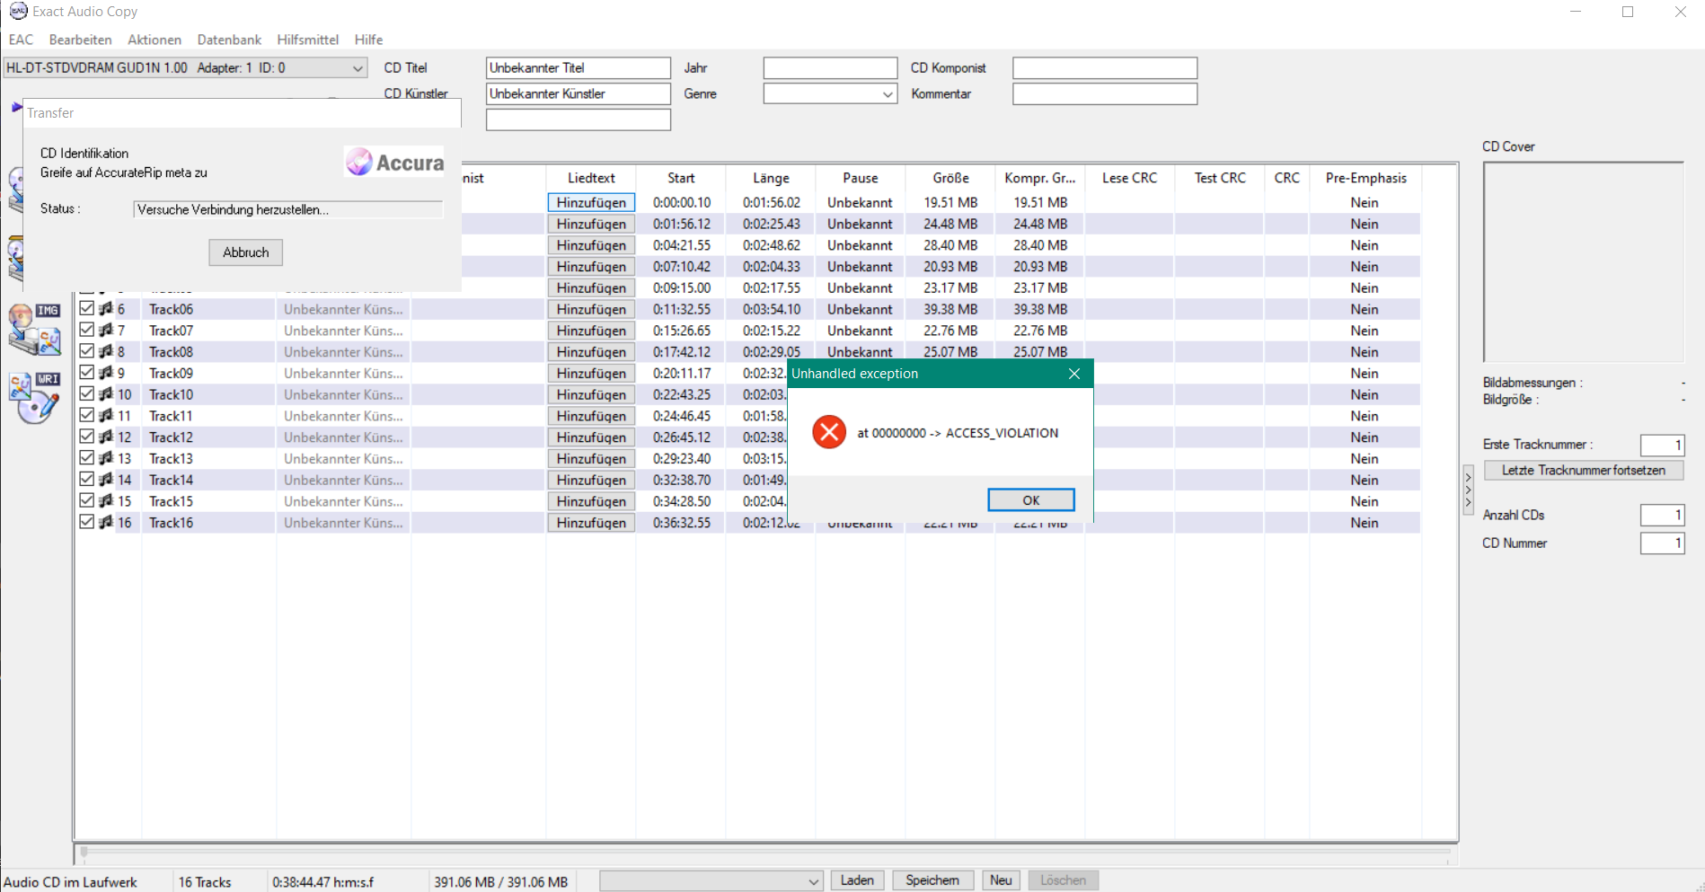1705x892 pixels.
Task: Click music note icon for track 6
Action: click(x=106, y=308)
